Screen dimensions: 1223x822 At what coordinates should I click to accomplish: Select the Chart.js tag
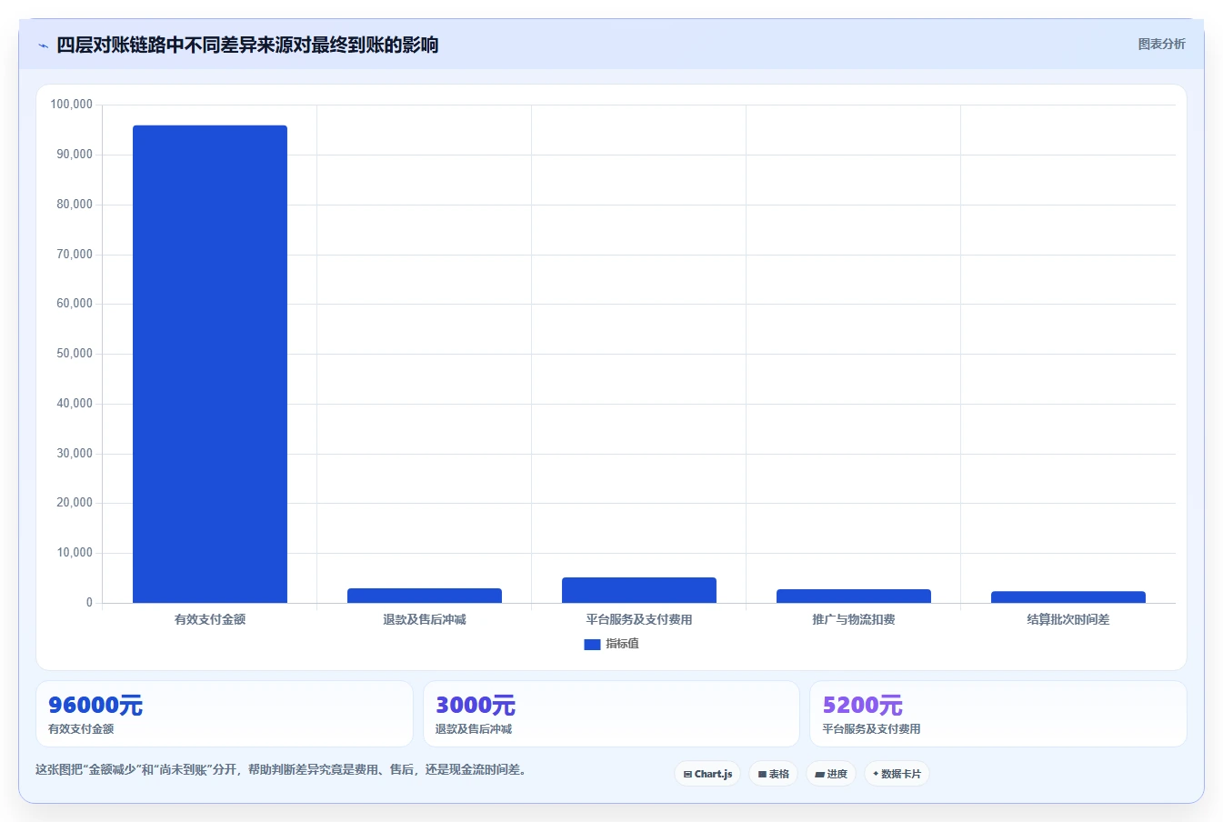(707, 774)
